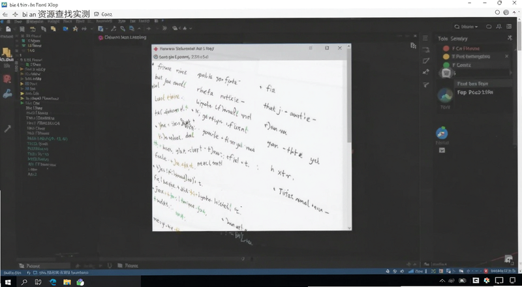Select the green dot item in the right panel

[x=446, y=65]
